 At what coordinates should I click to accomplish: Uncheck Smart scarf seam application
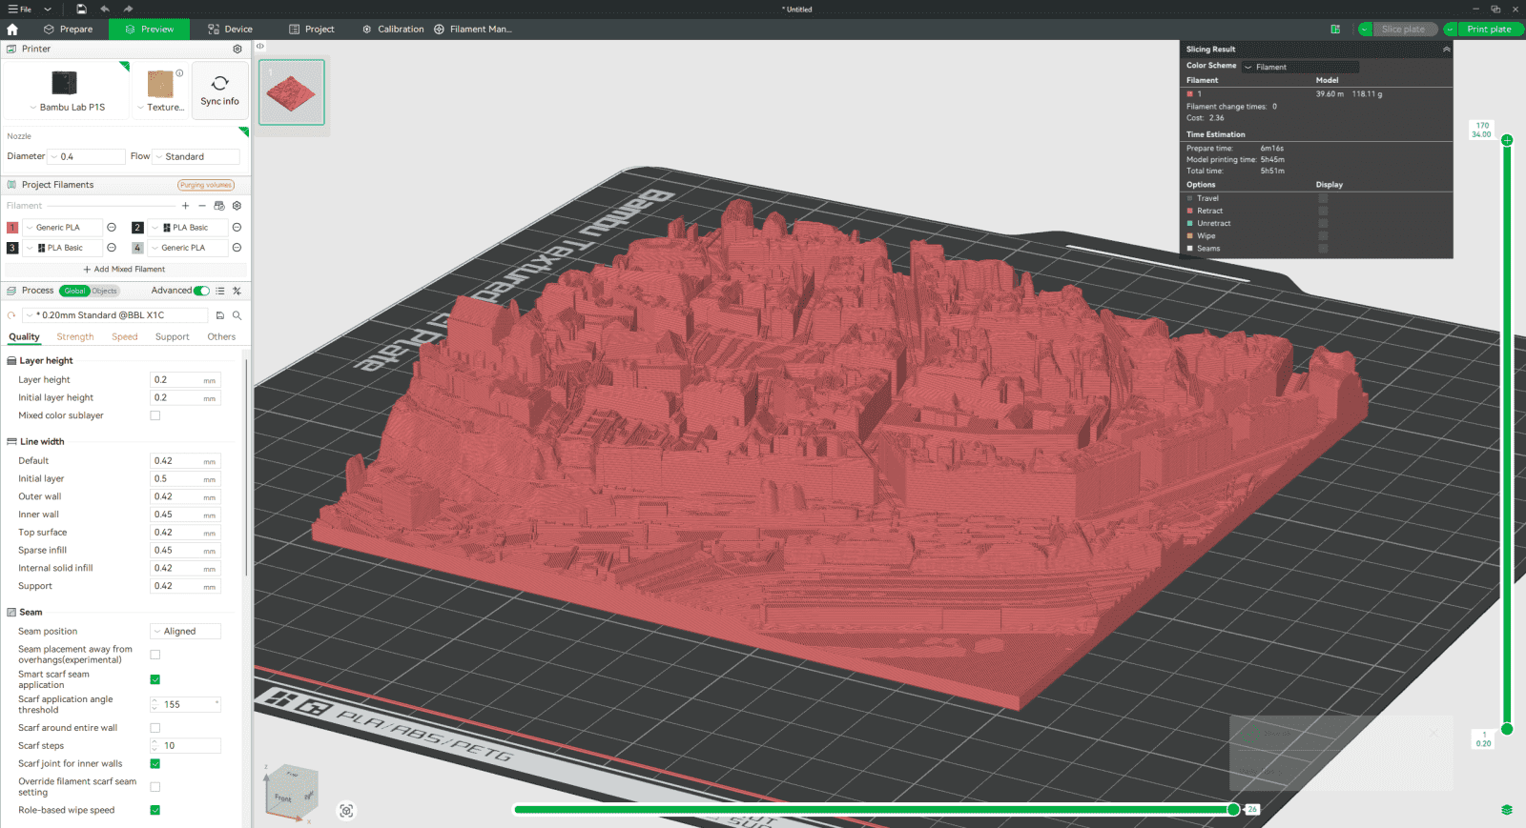click(155, 679)
